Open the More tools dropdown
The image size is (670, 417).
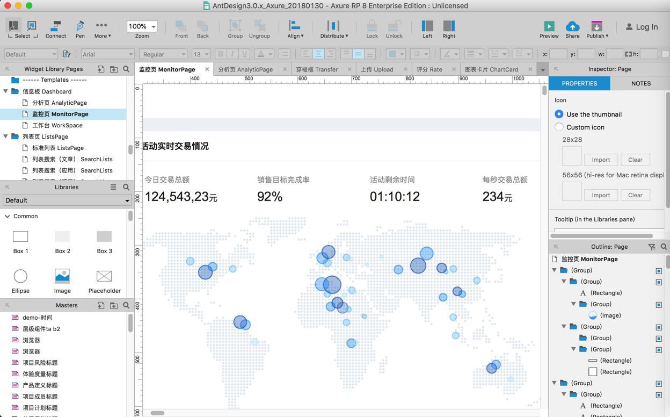click(101, 30)
